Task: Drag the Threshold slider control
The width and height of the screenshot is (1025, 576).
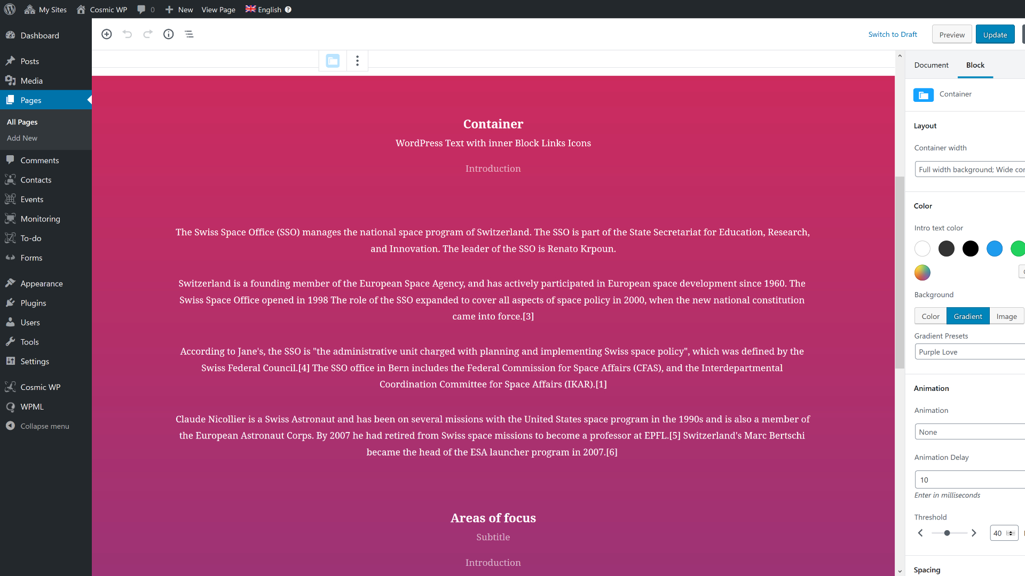Action: pos(947,533)
